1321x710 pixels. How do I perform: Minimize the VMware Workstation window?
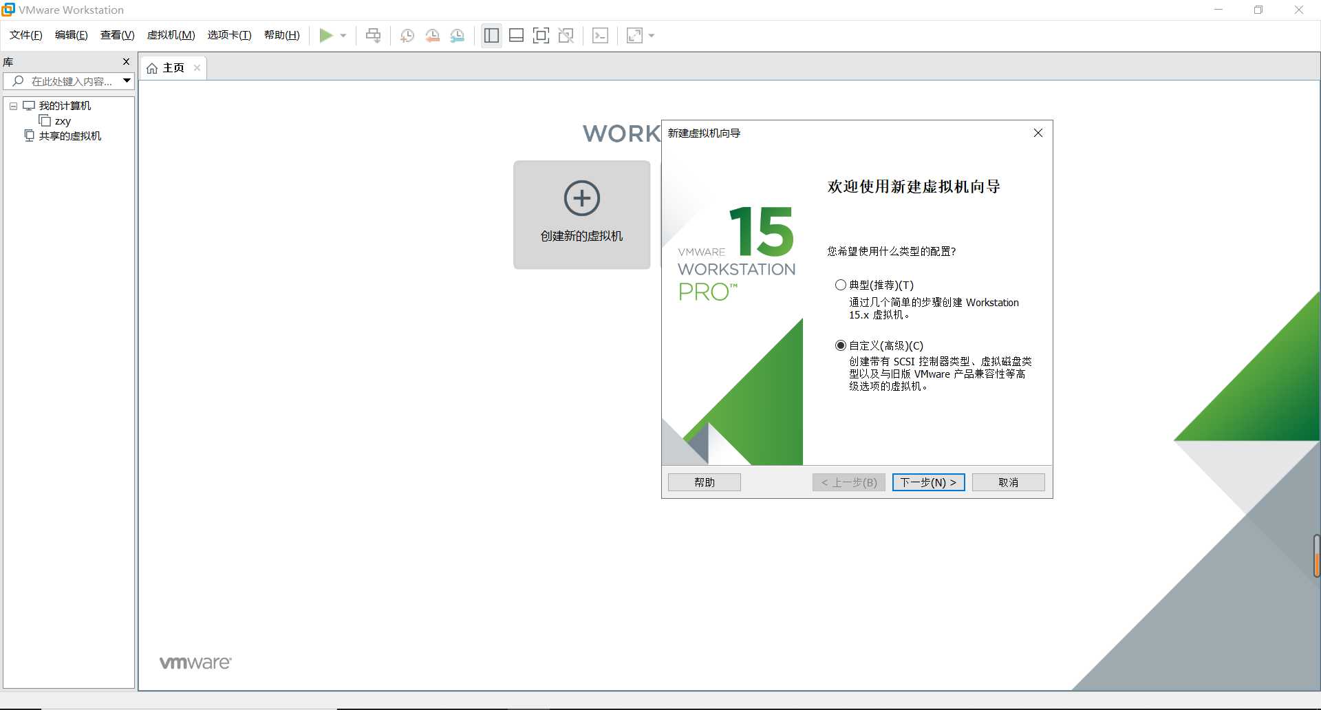(1218, 10)
